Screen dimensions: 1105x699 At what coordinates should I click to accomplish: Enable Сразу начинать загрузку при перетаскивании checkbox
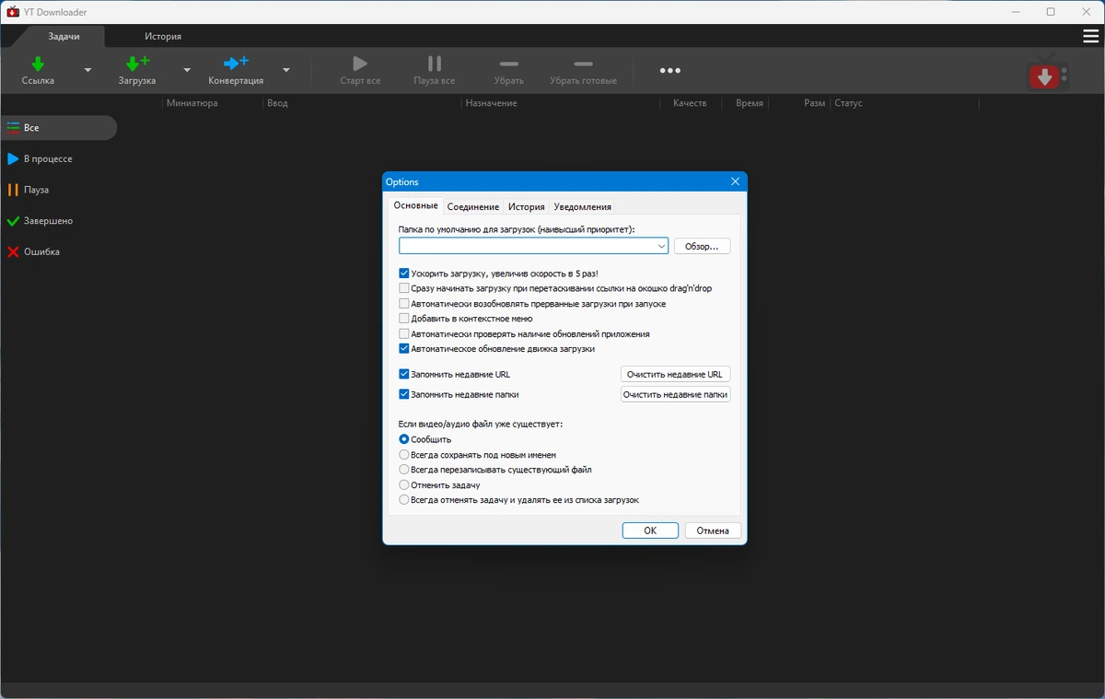tap(404, 288)
